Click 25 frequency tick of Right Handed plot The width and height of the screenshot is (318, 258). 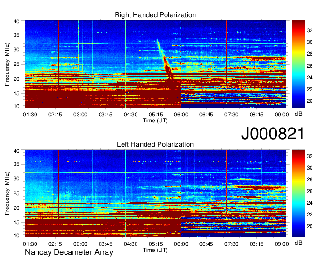pos(16,64)
